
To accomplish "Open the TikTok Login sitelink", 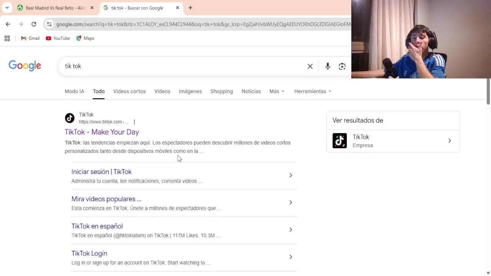I will 89,253.
